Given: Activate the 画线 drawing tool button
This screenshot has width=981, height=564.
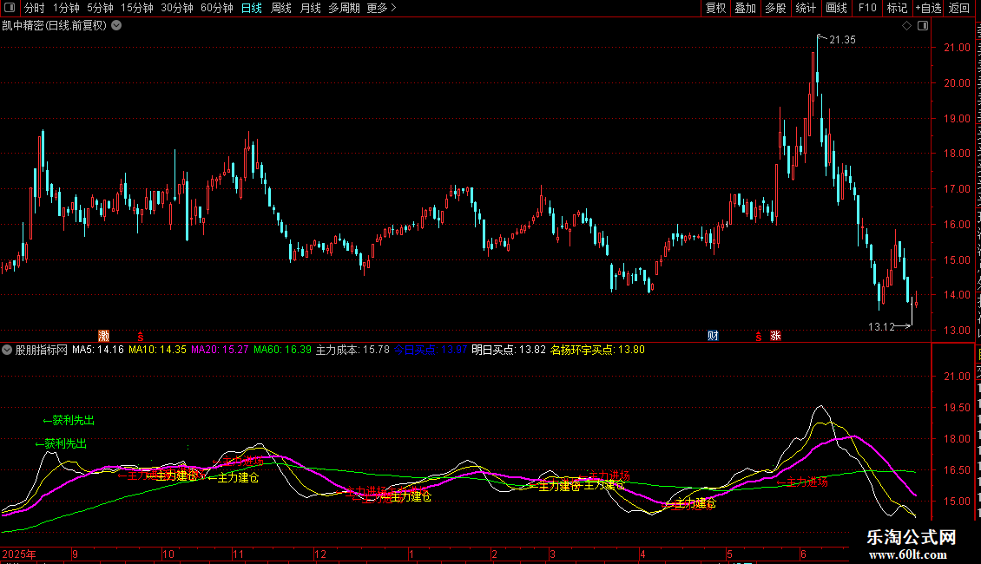Looking at the screenshot, I should [837, 8].
